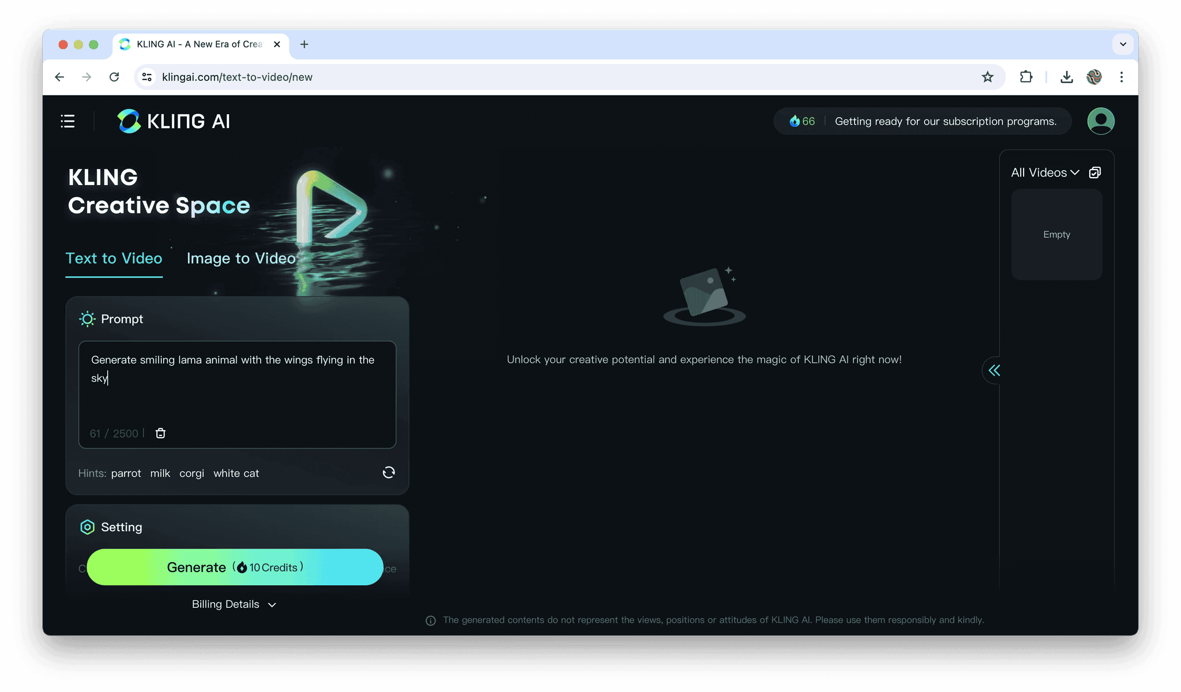Click the collapse panel arrow icon
Screen dimensions: 1181x692
[994, 370]
